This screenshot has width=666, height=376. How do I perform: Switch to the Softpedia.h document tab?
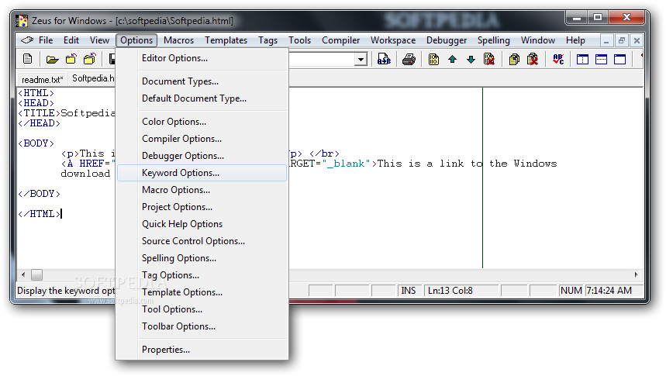(x=92, y=78)
